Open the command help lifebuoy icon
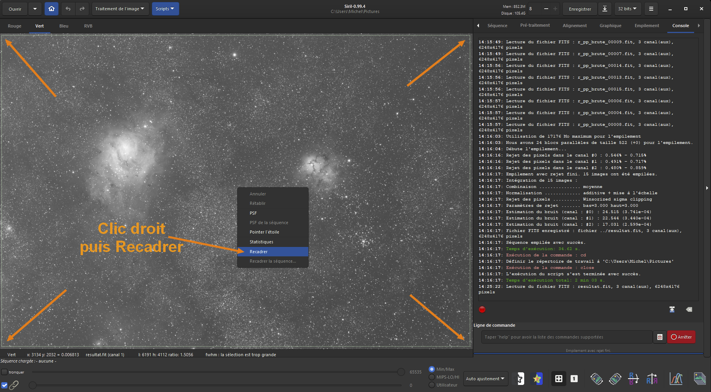 (660, 337)
